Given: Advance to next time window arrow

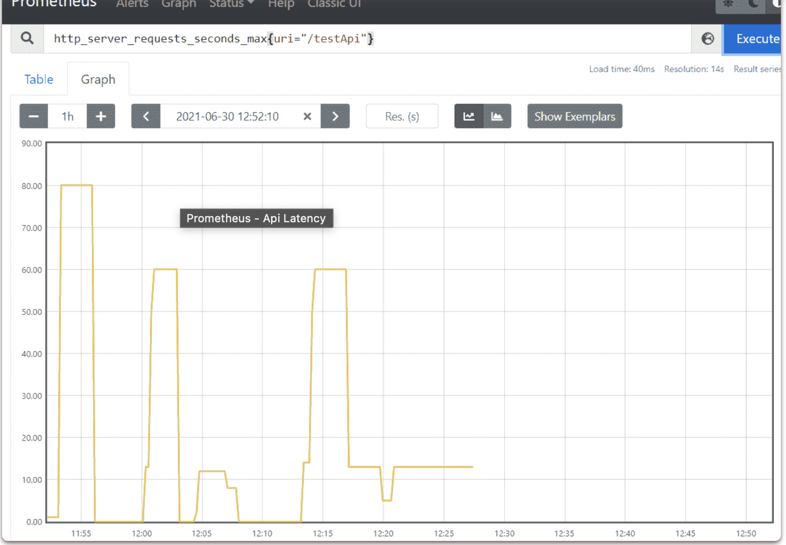Looking at the screenshot, I should pos(335,116).
